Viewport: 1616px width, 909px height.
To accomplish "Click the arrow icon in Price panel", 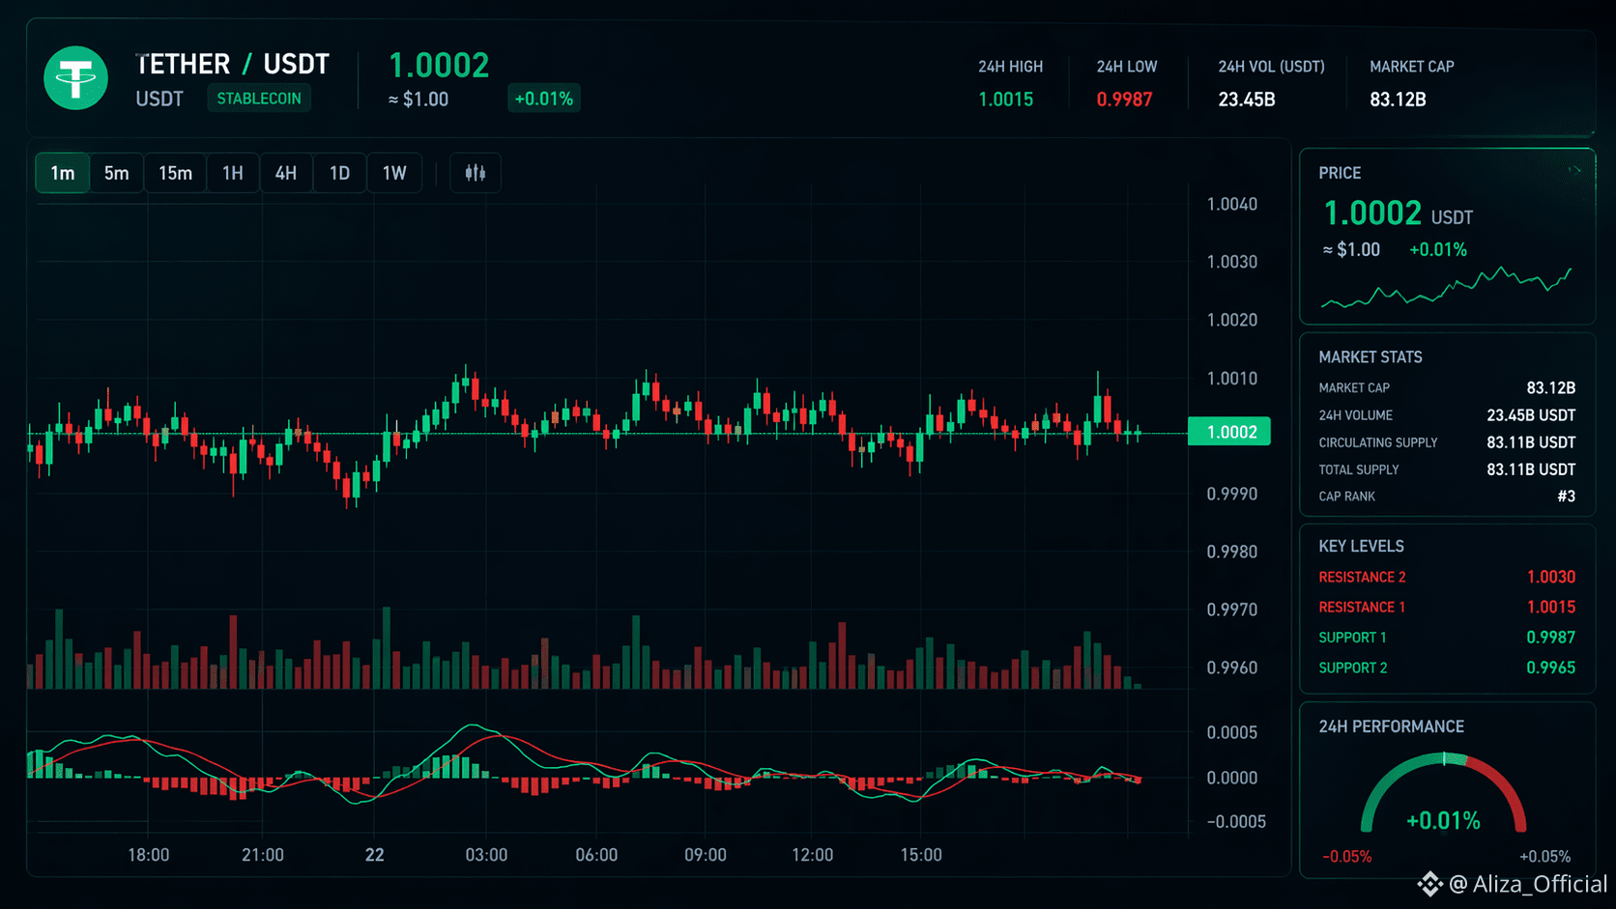I will 1573,170.
